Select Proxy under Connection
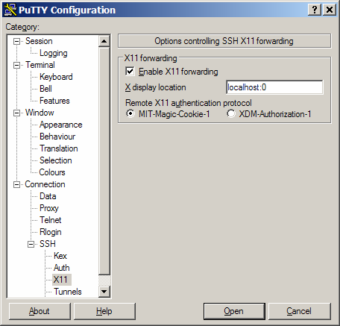The image size is (340, 326). (49, 208)
